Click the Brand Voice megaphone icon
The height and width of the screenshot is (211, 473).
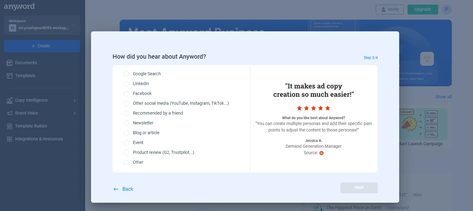coord(10,113)
